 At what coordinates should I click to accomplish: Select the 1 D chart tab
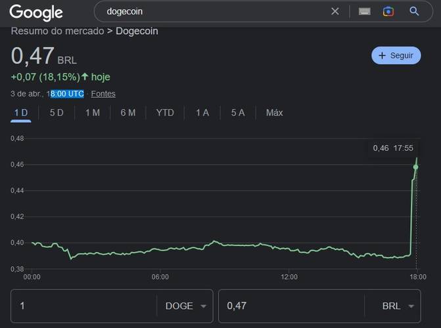click(21, 113)
